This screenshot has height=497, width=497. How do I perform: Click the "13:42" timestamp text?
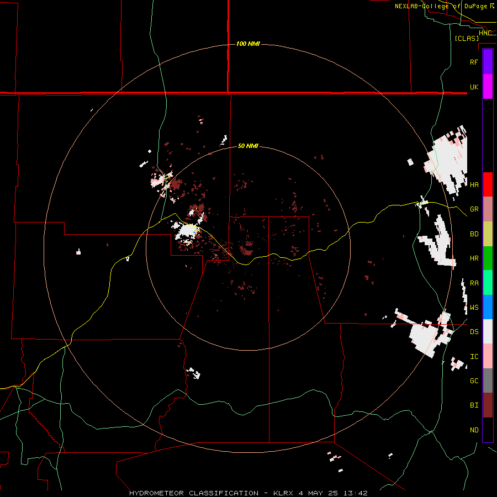pyautogui.click(x=356, y=493)
